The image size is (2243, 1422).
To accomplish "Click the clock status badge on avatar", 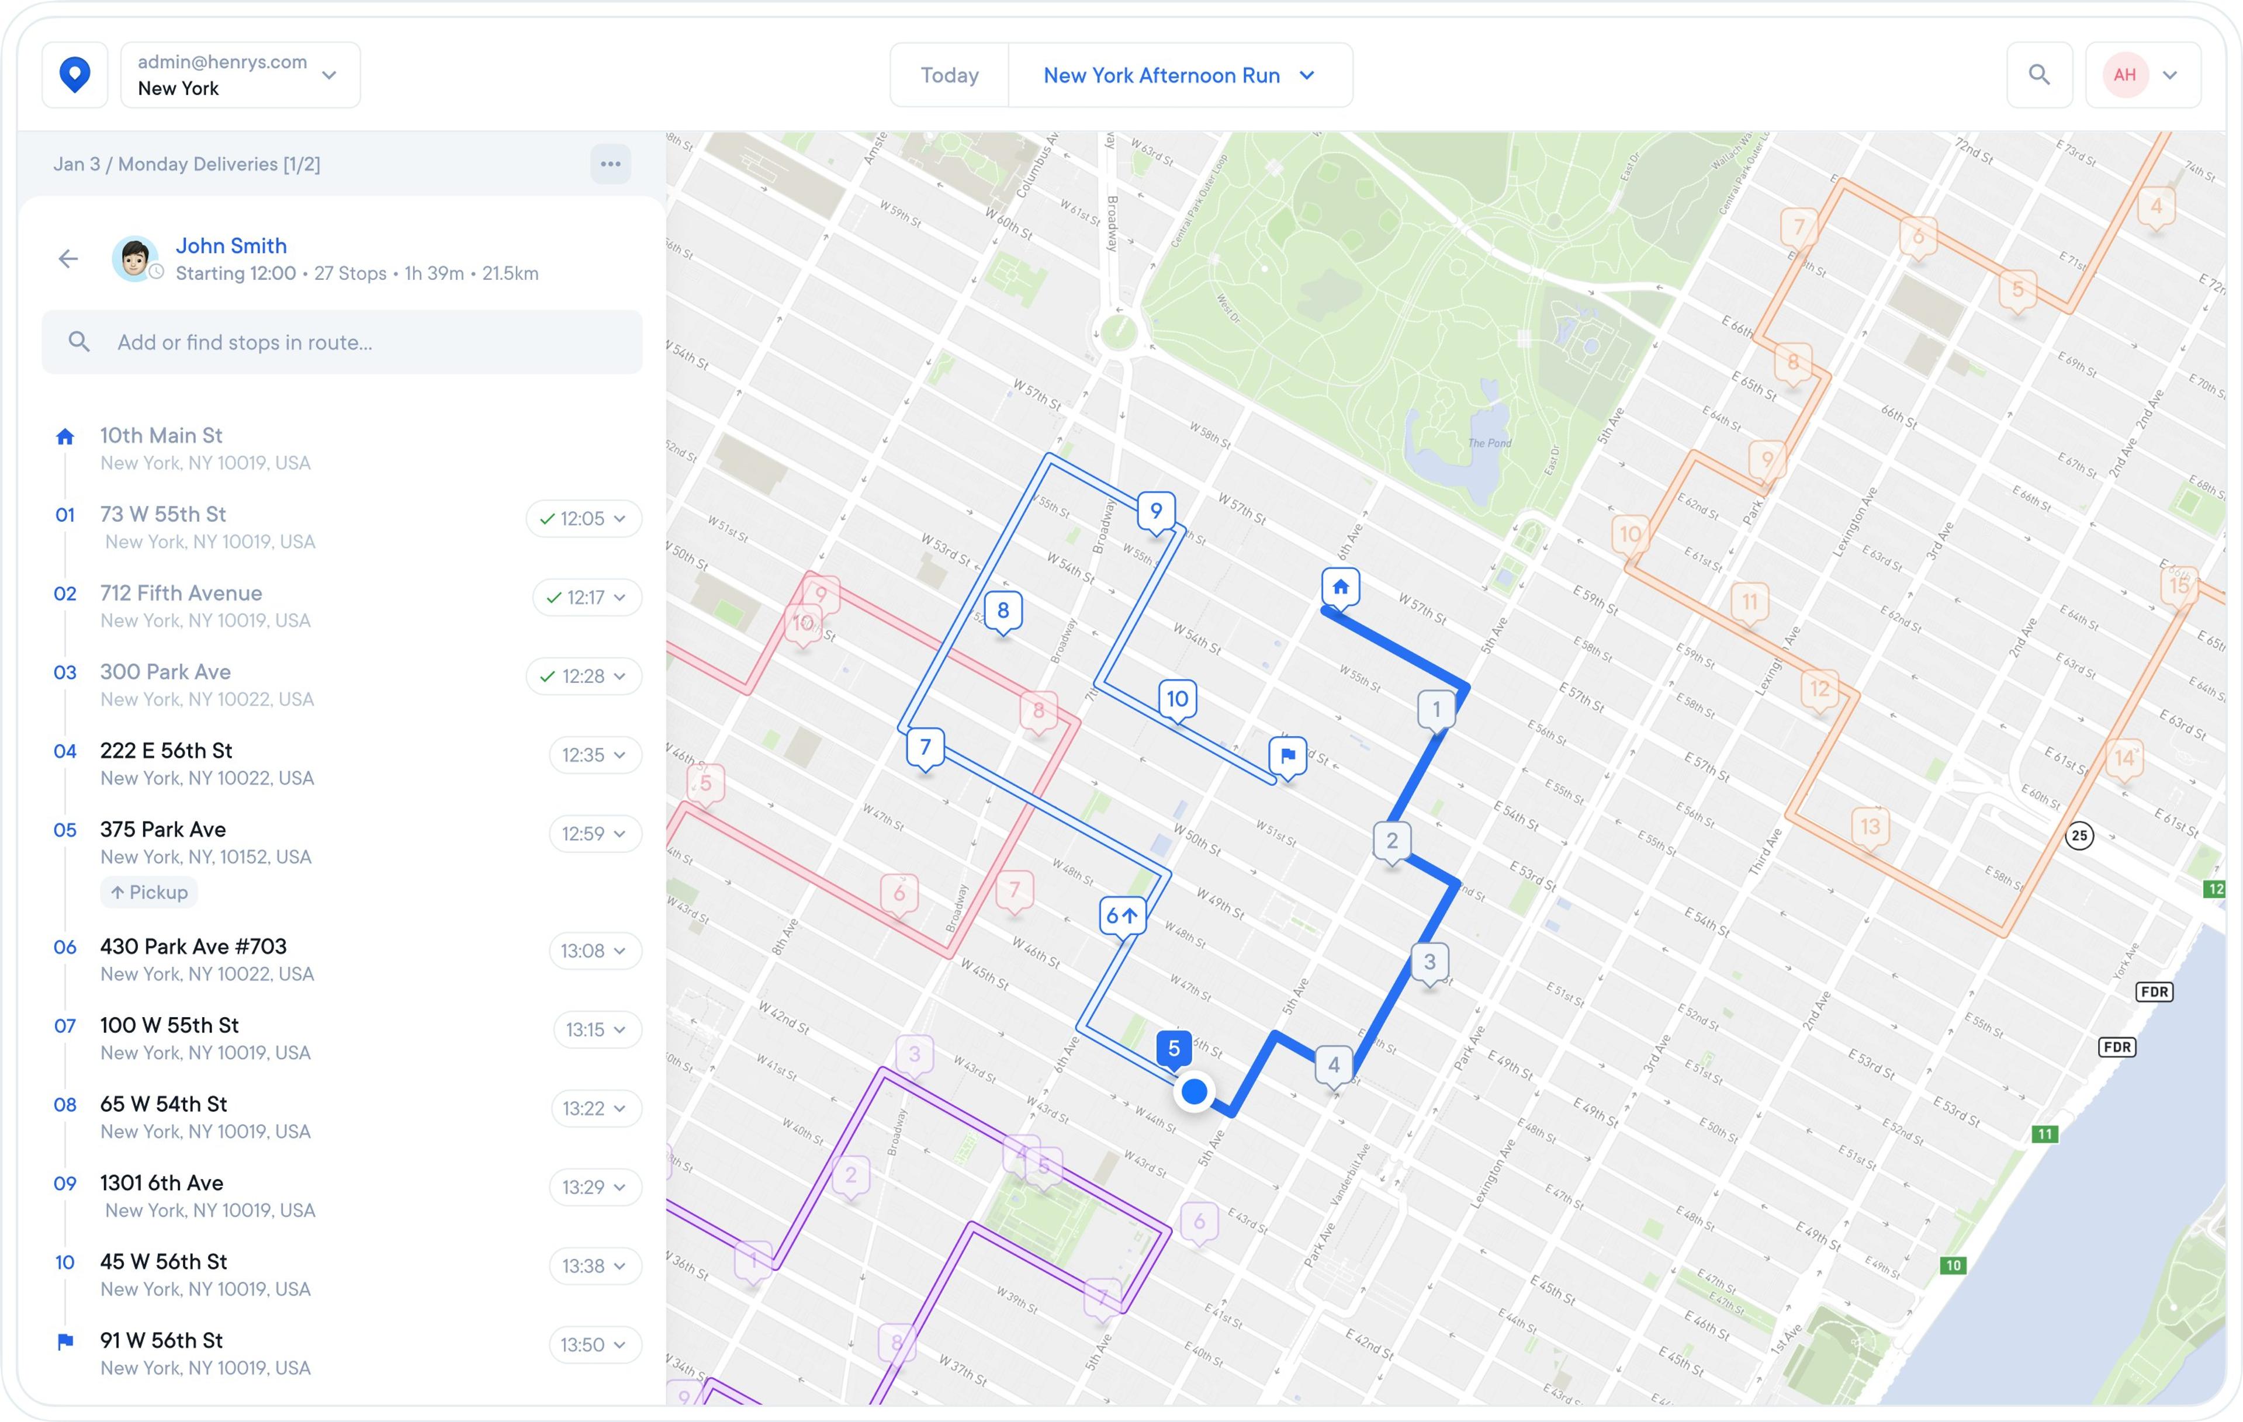I will click(x=157, y=272).
